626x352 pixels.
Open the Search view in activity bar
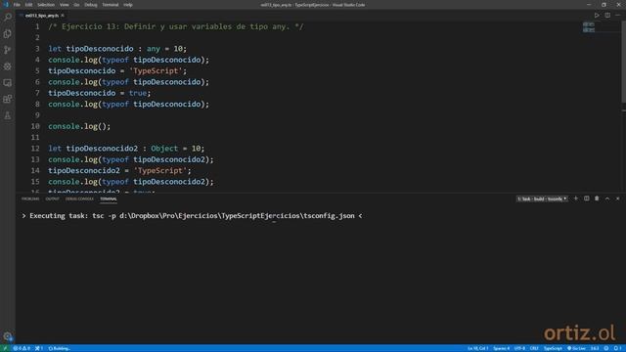(8, 17)
